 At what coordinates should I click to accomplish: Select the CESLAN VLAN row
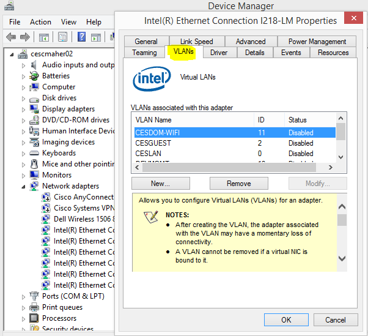point(235,154)
